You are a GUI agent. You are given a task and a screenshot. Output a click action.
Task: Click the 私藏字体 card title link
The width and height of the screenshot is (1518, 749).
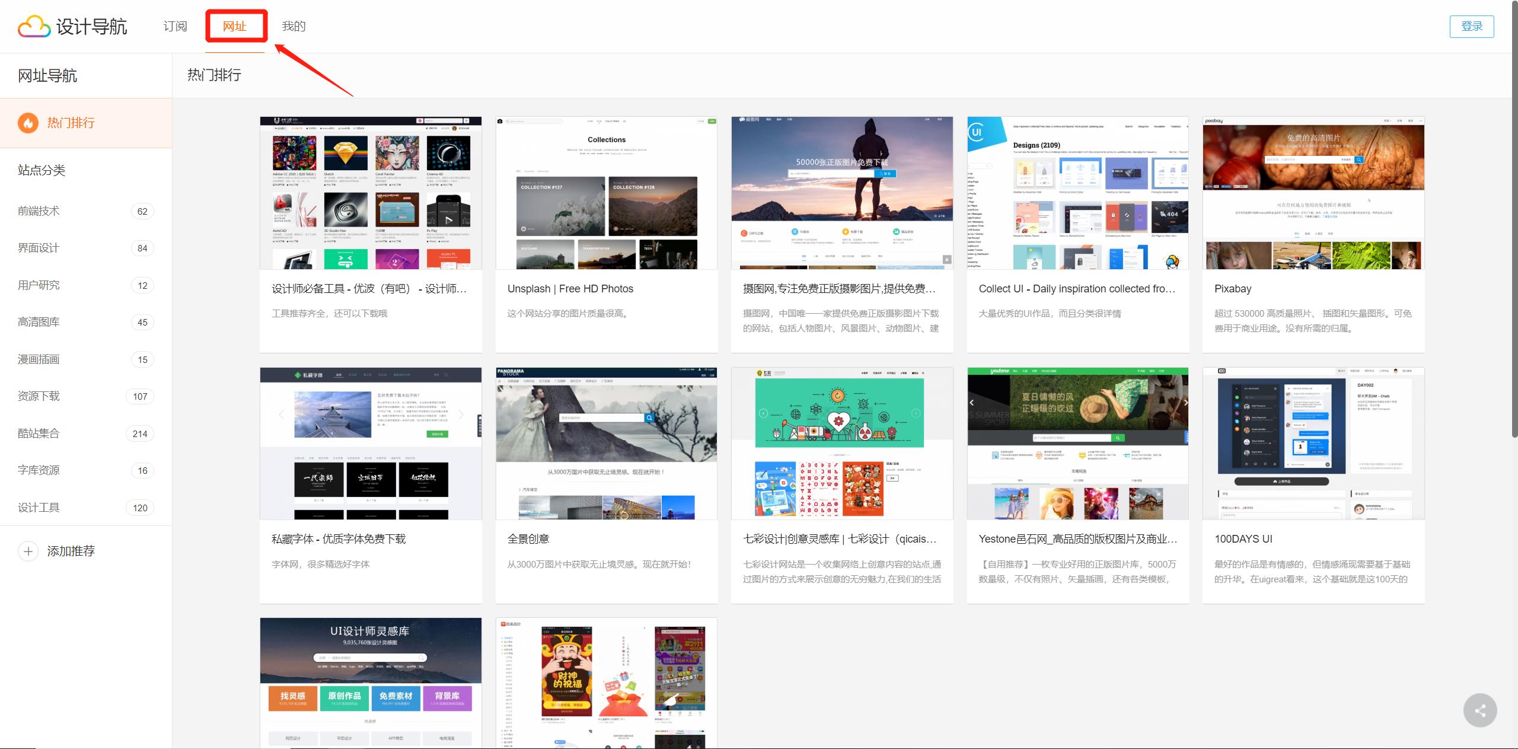point(339,539)
